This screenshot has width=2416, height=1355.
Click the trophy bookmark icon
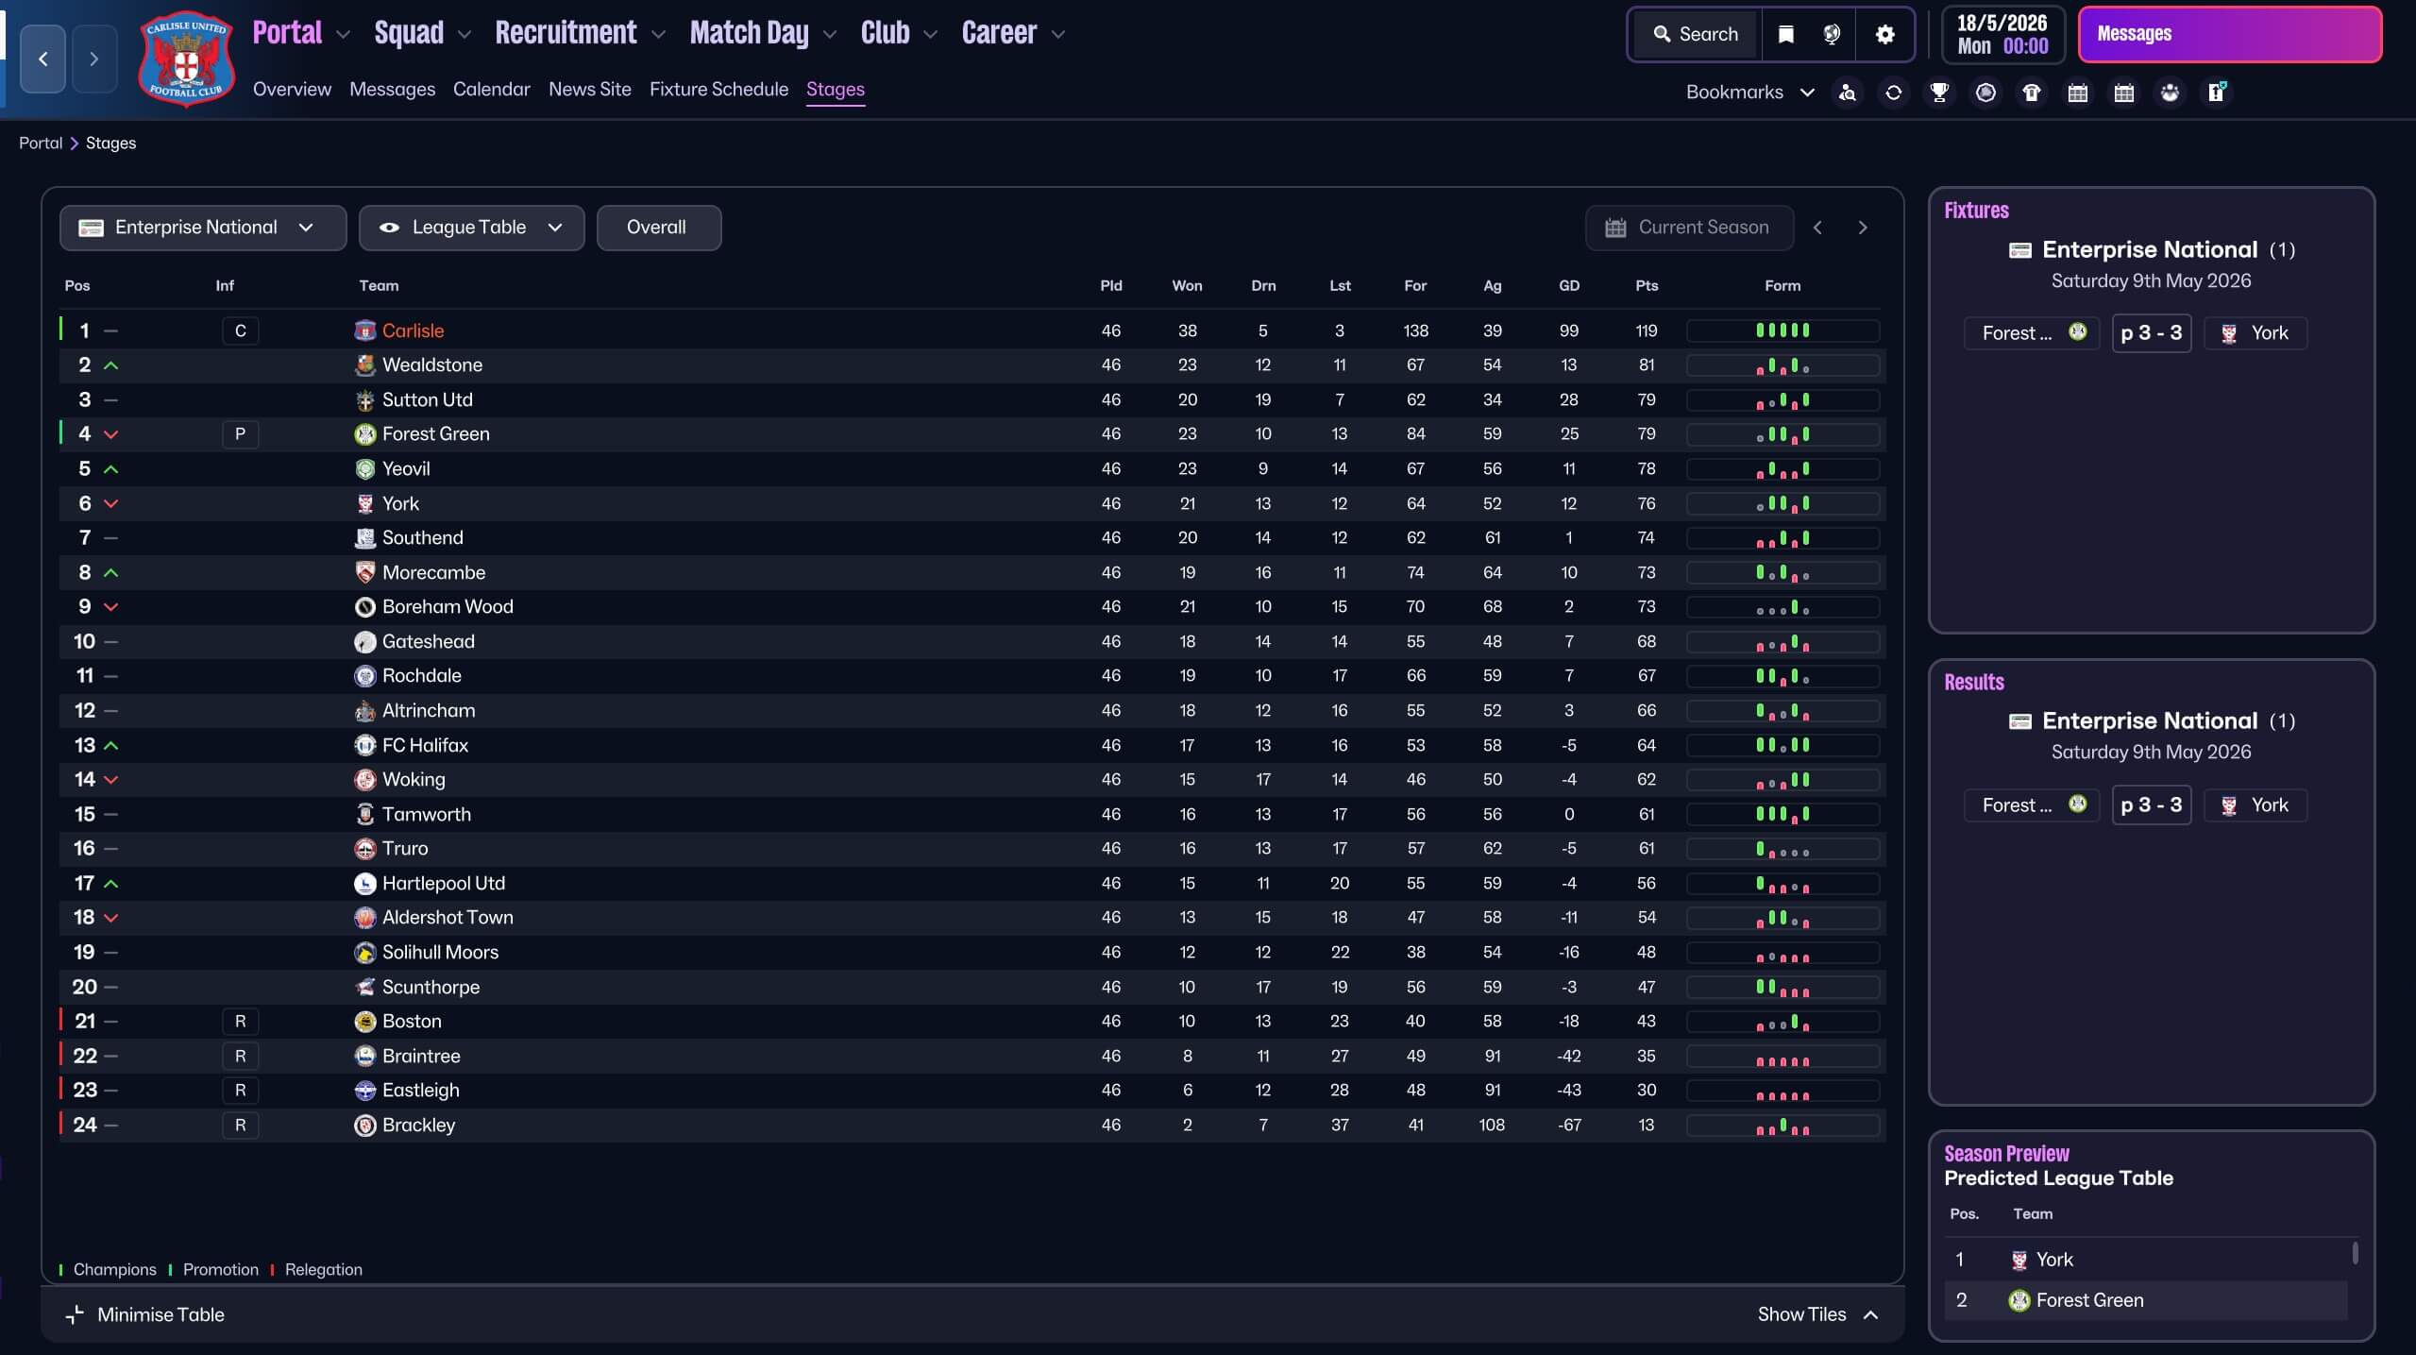1939,93
